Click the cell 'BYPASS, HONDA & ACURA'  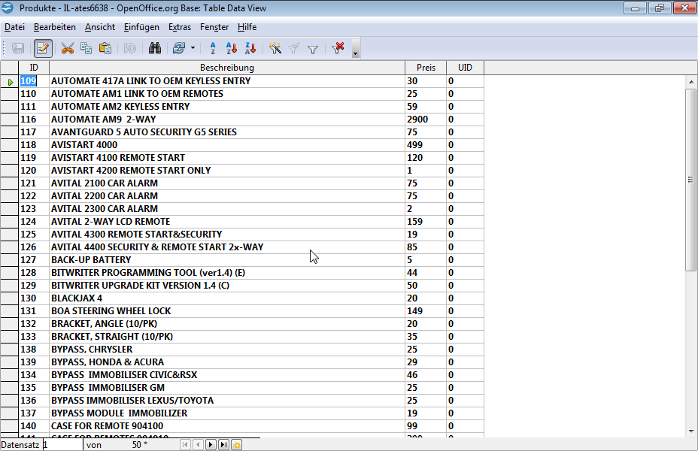click(x=227, y=362)
